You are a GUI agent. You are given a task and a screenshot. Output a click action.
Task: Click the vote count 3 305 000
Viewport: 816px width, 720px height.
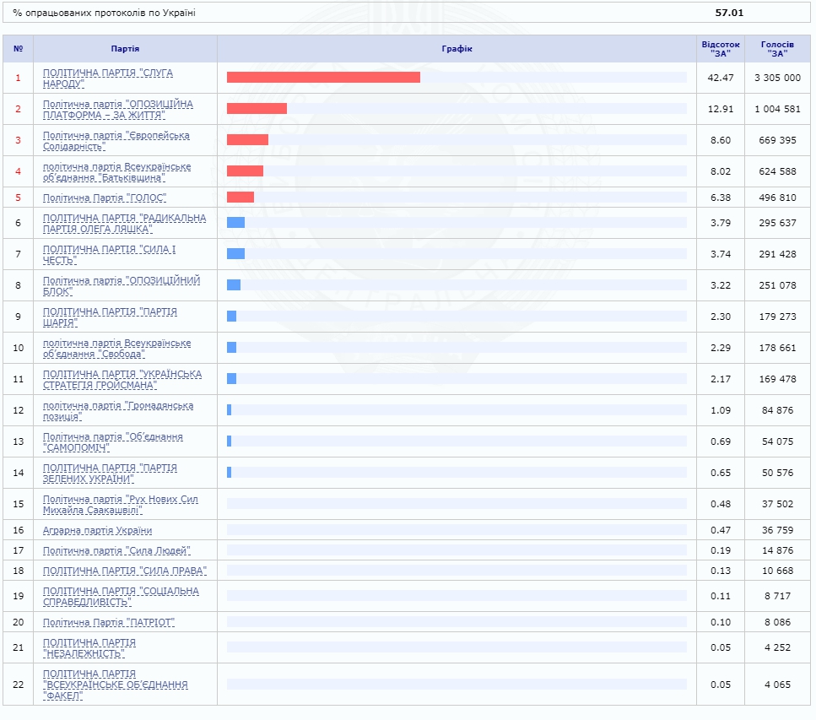pyautogui.click(x=777, y=78)
